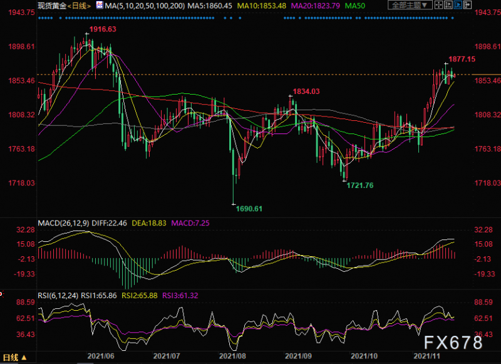Screen dimensions: 501x364
Task: Click the 1916.63 high price marker
Action: [103, 29]
